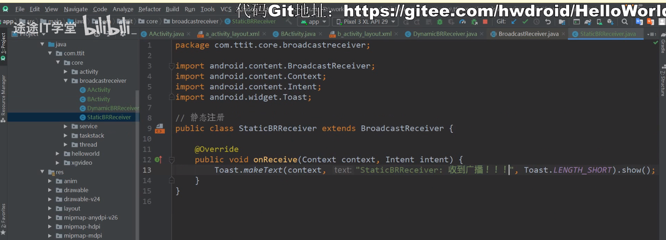The height and width of the screenshot is (240, 666).
Task: Click the related XML gutter icon on line 9
Action: pyautogui.click(x=160, y=128)
